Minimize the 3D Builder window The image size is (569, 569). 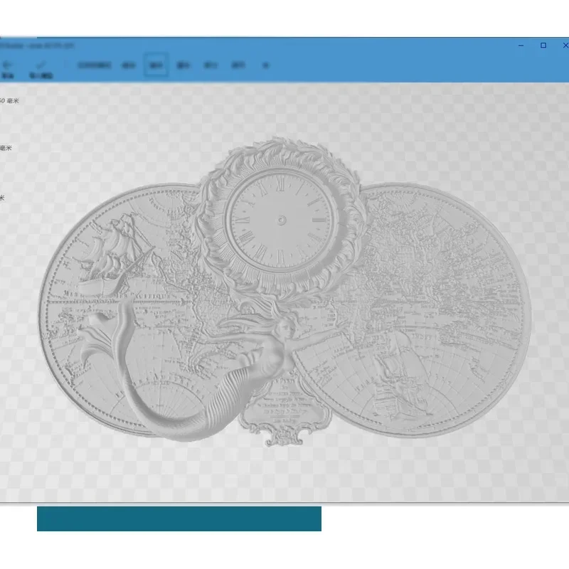(521, 46)
